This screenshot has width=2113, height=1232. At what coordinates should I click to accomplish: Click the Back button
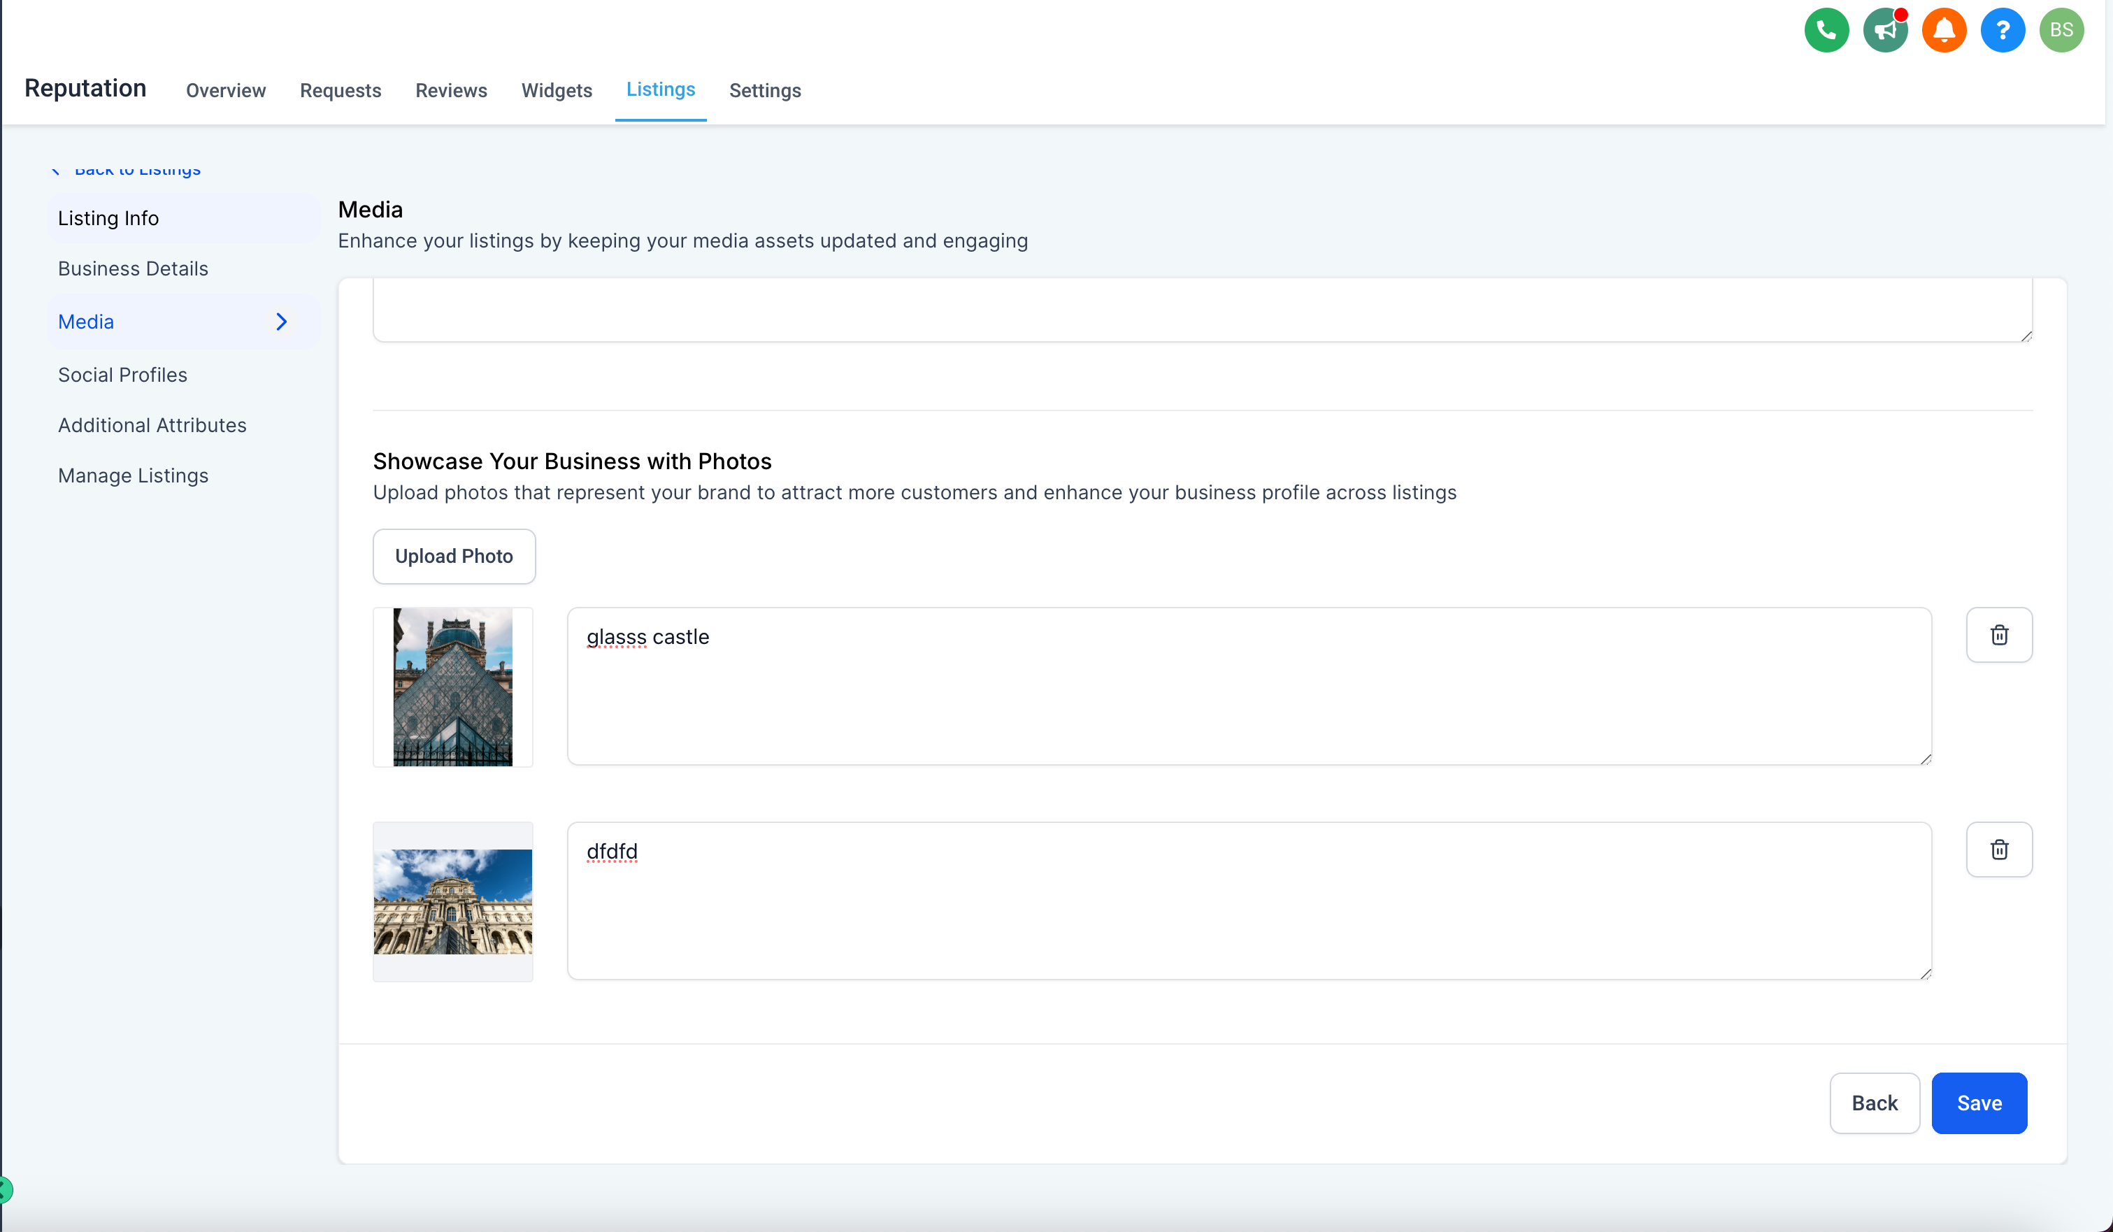tap(1874, 1103)
